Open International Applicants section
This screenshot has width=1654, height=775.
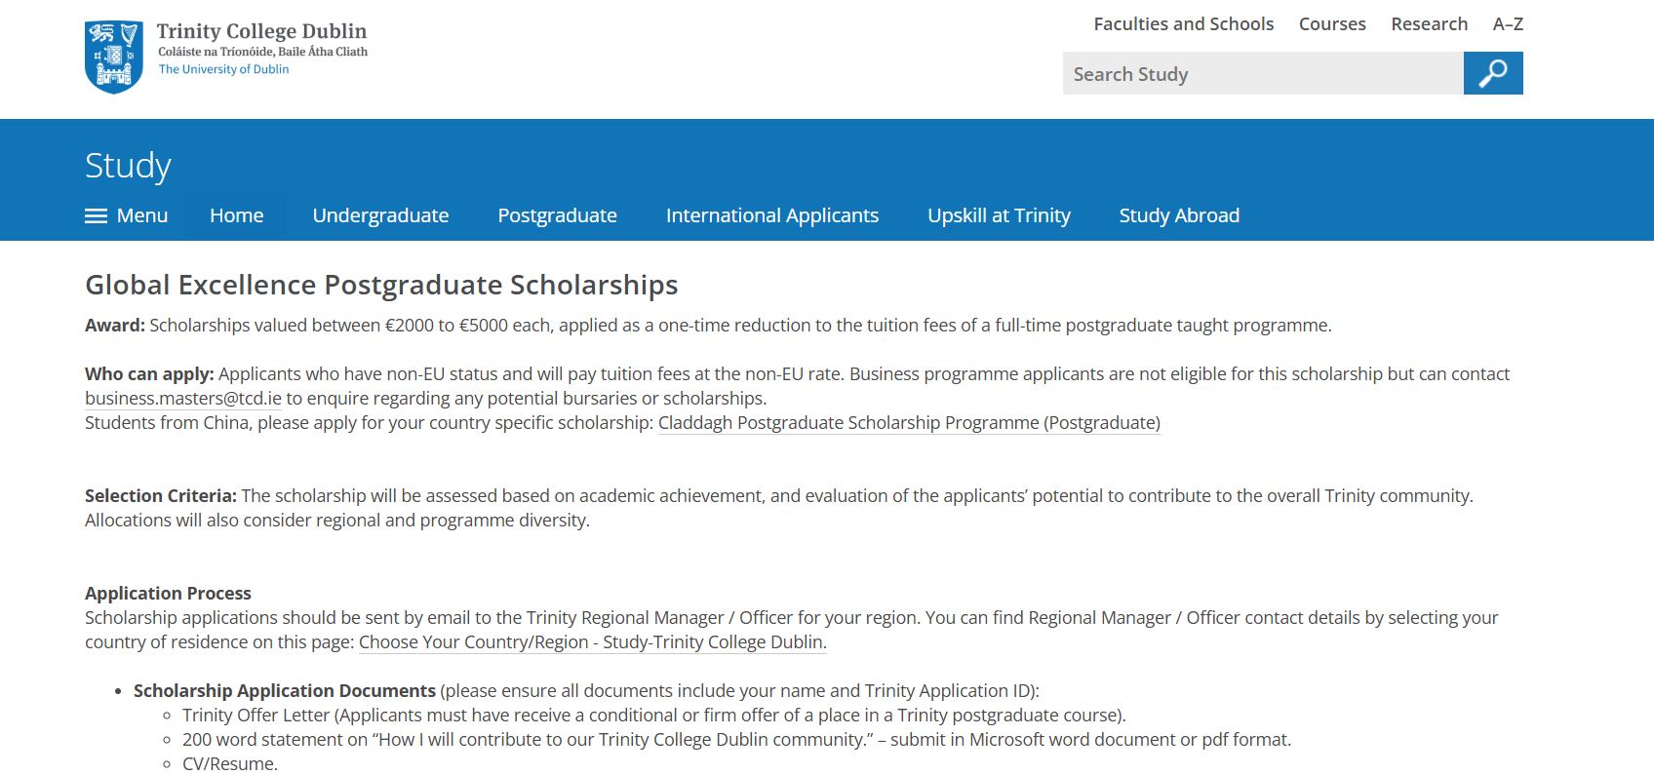click(x=772, y=215)
